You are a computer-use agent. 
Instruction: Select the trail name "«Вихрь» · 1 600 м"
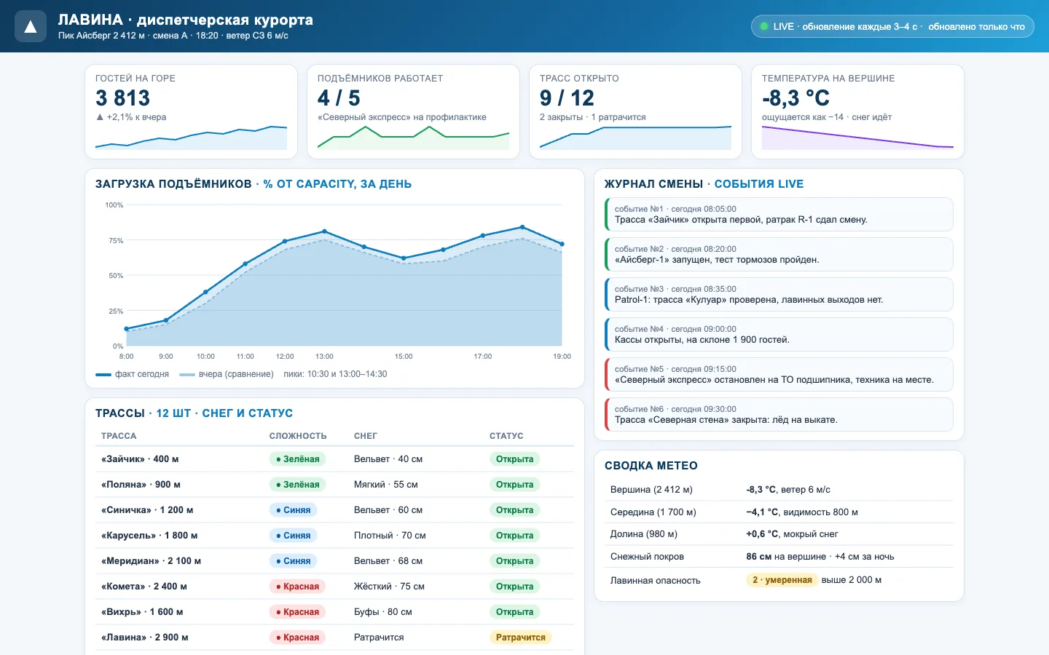tap(142, 612)
